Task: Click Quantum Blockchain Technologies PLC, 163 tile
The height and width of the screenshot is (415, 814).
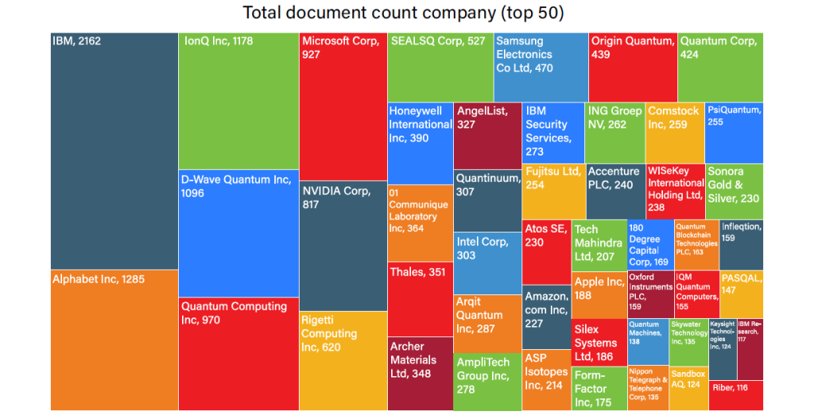Action: (x=697, y=244)
